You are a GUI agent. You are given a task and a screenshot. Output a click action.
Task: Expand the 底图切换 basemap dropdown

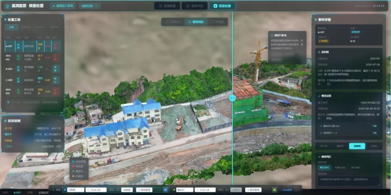[90, 6]
